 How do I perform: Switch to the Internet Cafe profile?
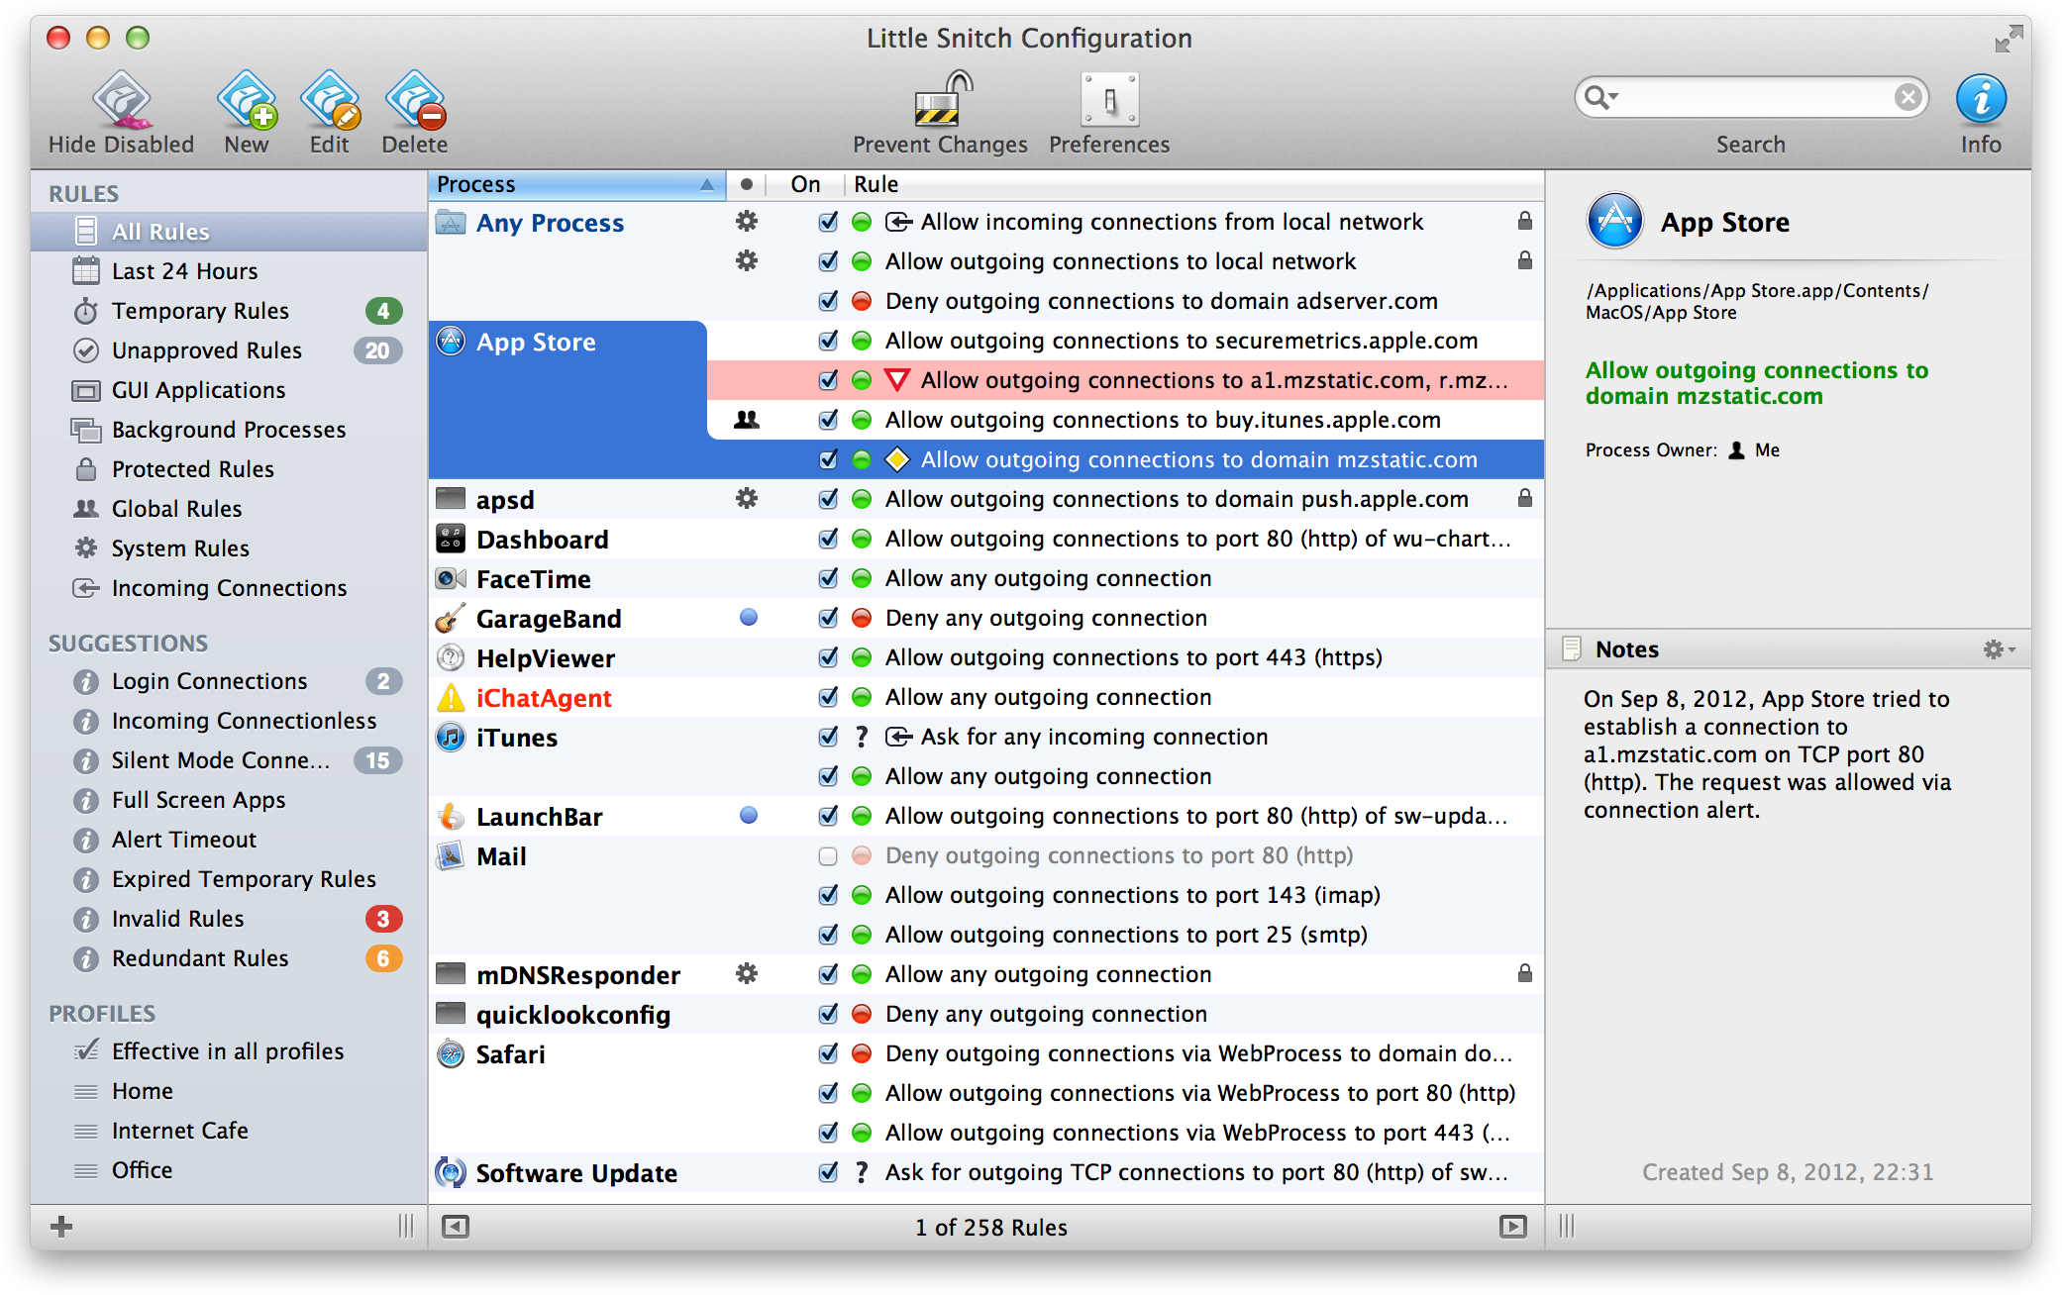[x=179, y=1131]
